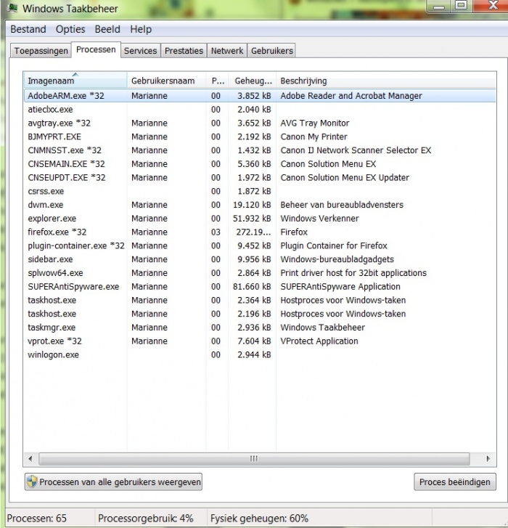Click the 272.19... memory value for firefox

254,232
